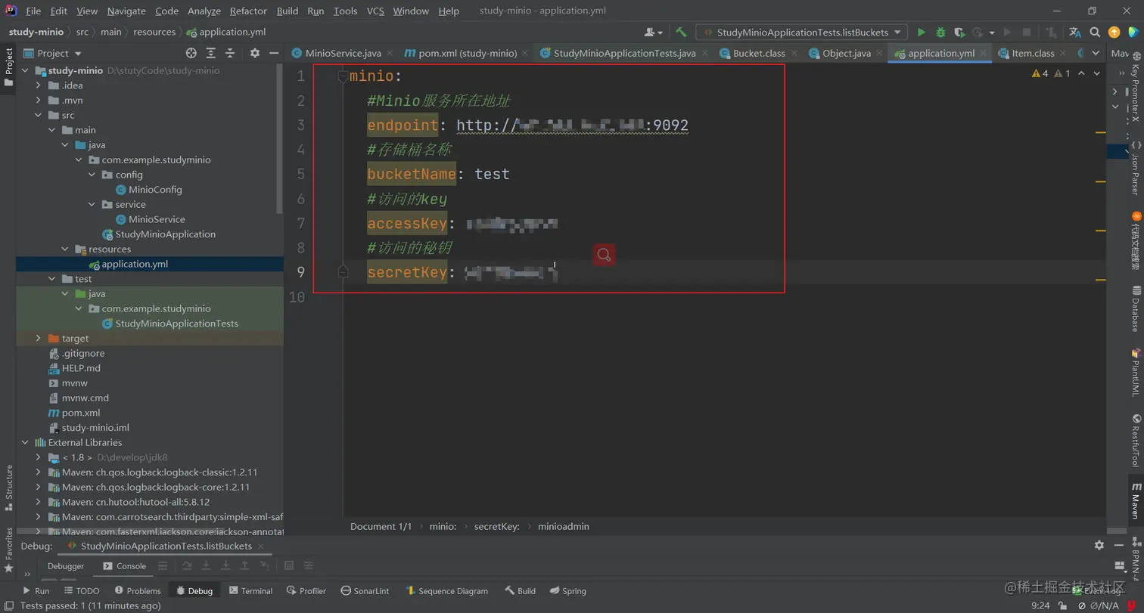Open the VCS menu
1144x613 pixels.
coord(375,11)
